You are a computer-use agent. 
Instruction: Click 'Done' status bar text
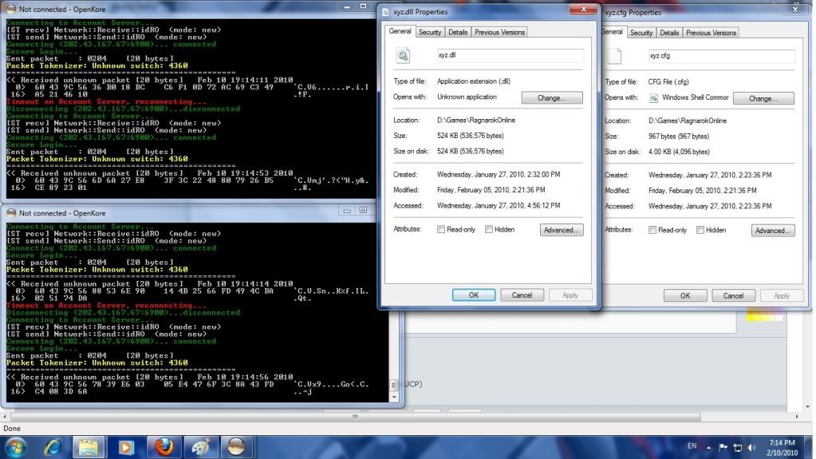[x=12, y=428]
